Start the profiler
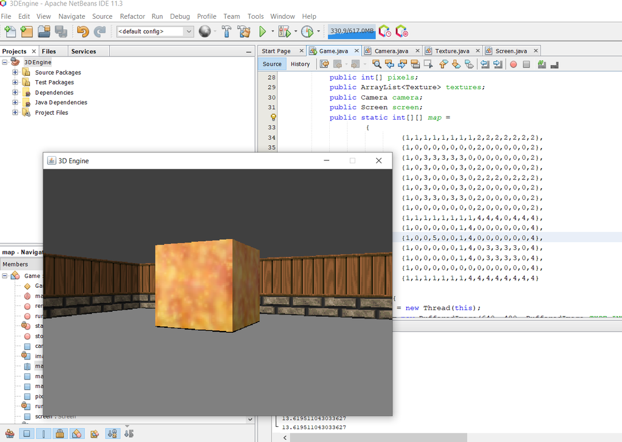Image resolution: width=622 pixels, height=442 pixels. [x=307, y=31]
